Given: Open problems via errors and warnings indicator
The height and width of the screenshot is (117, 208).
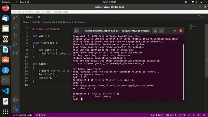Looking at the screenshot, I should tap(40, 115).
